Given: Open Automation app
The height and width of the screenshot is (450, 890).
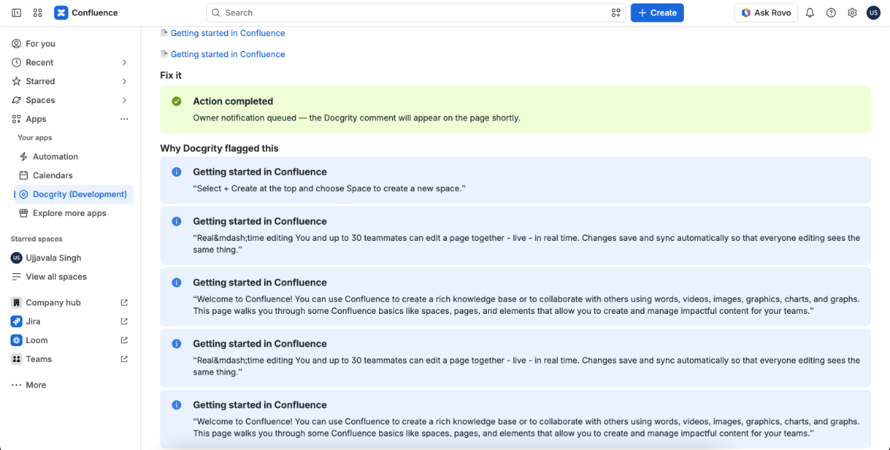Looking at the screenshot, I should pos(74,157).
